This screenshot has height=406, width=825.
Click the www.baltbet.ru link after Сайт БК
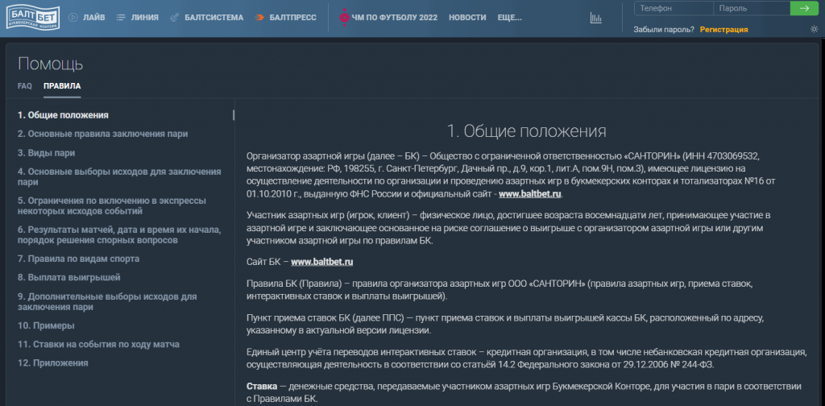point(322,262)
